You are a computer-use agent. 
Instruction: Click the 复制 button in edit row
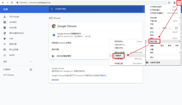click(169, 46)
